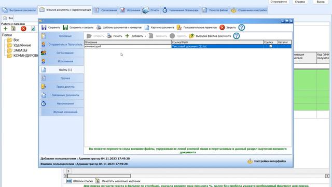Open the Прочее section
This screenshot has width=332, height=187.
coord(61,78)
